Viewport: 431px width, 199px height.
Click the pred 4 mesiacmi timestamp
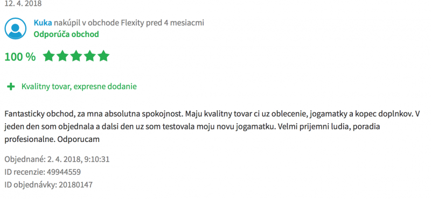point(175,23)
